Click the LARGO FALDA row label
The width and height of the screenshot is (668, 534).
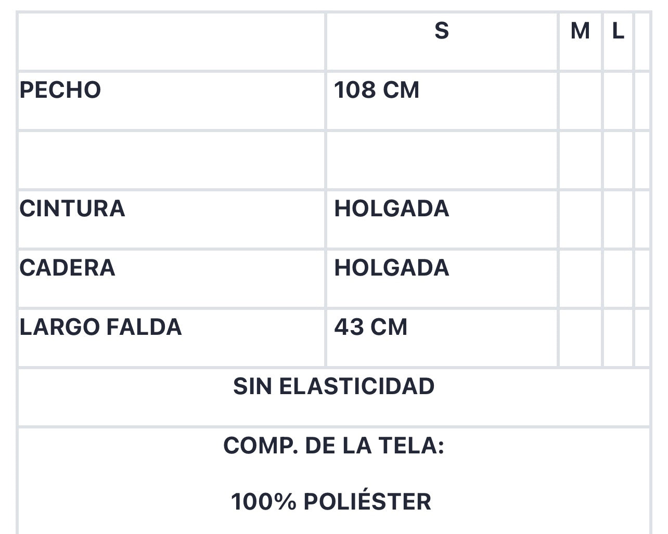pos(101,327)
